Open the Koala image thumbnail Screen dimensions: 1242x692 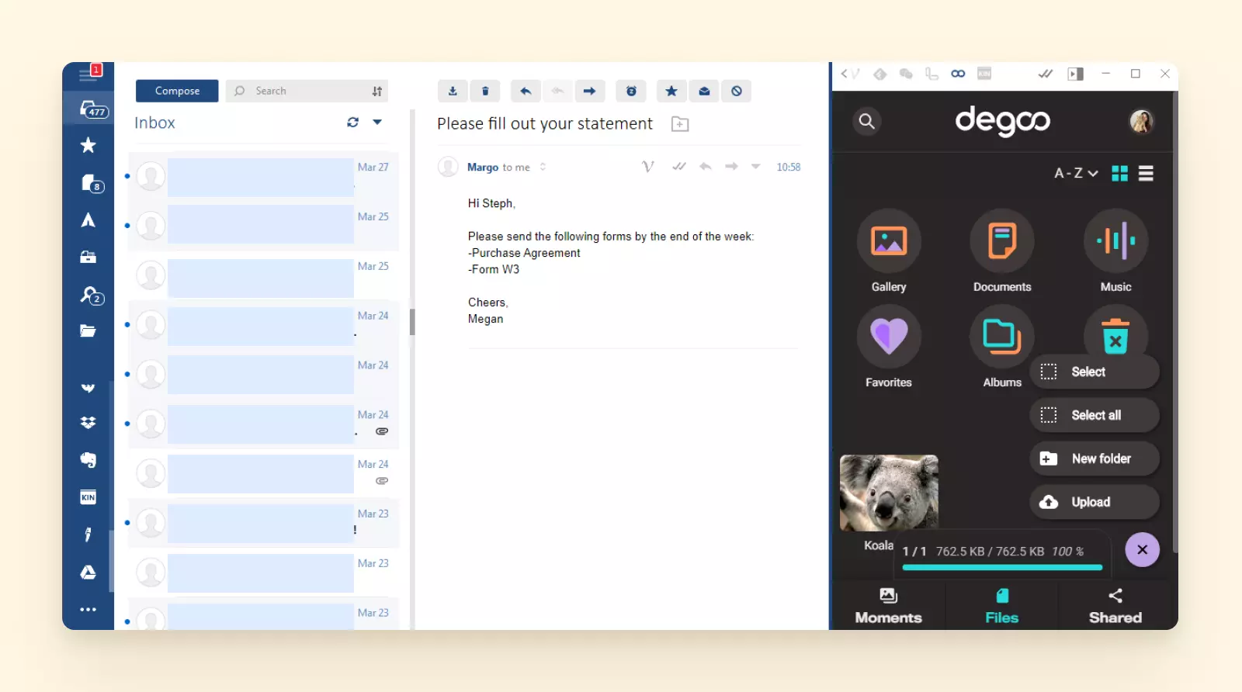889,493
